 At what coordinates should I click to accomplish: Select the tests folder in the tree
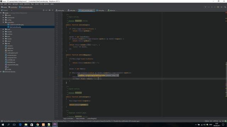9,36
